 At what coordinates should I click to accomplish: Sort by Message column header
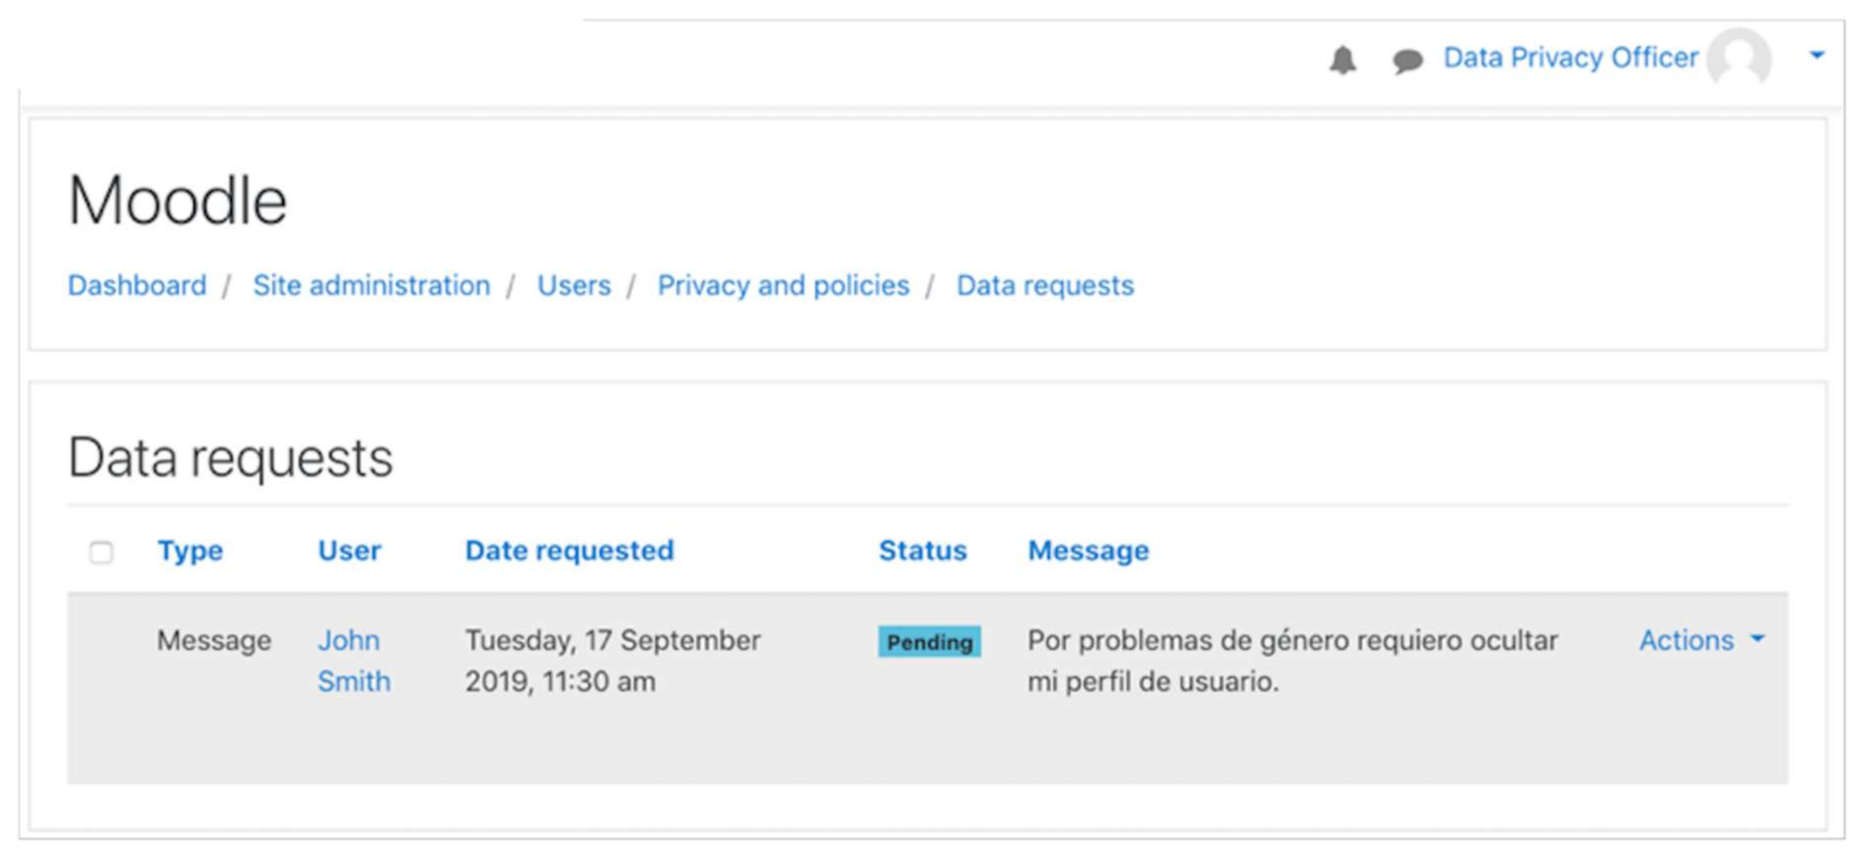[x=1088, y=550]
